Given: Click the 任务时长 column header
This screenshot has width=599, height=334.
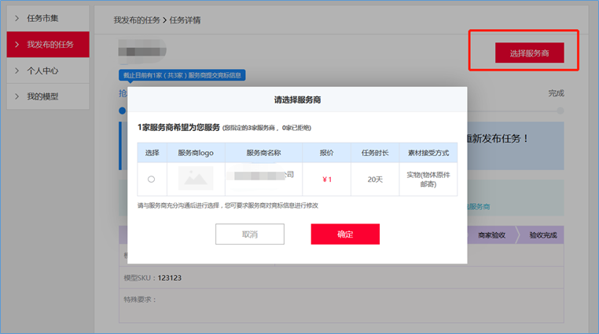Looking at the screenshot, I should [x=375, y=153].
